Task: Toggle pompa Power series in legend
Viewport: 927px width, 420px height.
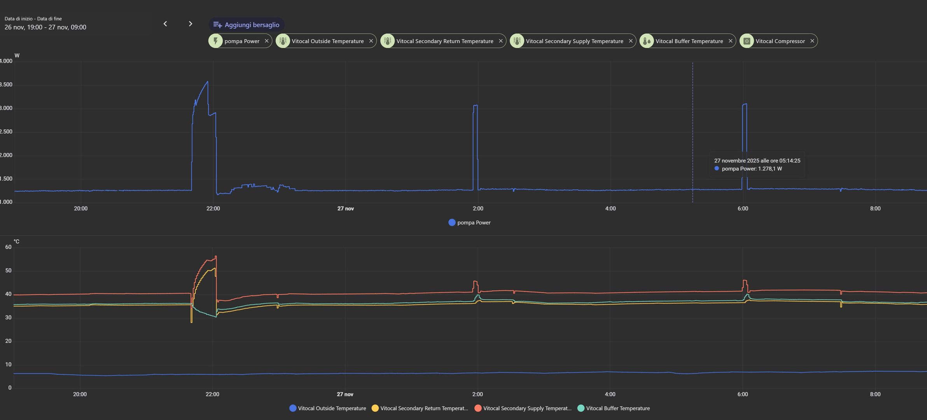Action: (470, 222)
